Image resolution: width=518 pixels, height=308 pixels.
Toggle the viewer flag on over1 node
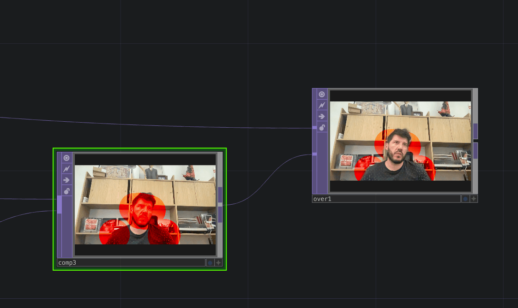(x=322, y=95)
